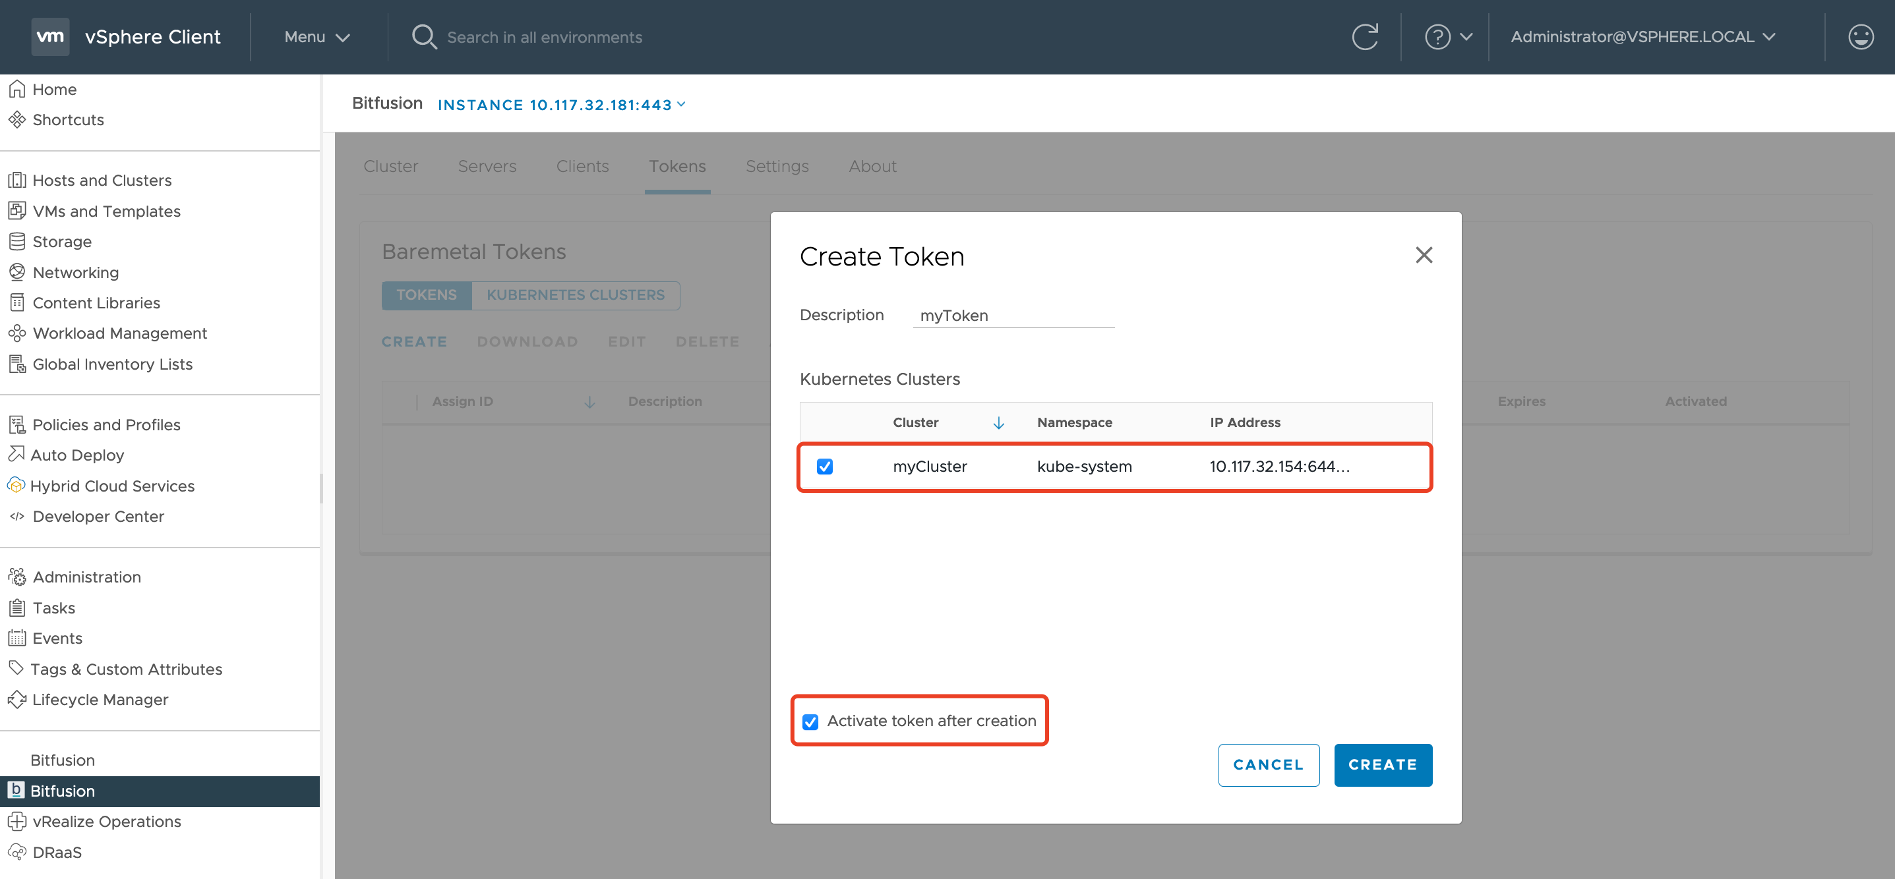
Task: Switch to the Clients tab
Action: point(582,166)
